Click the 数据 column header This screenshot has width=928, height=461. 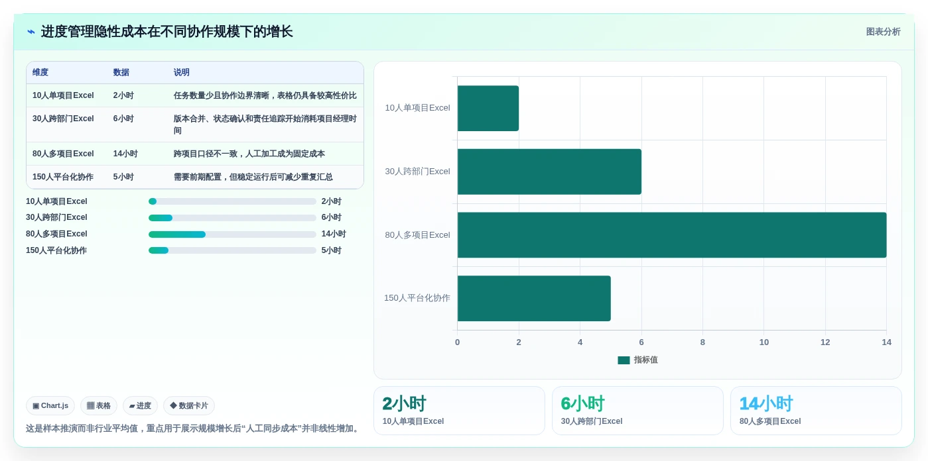(121, 73)
